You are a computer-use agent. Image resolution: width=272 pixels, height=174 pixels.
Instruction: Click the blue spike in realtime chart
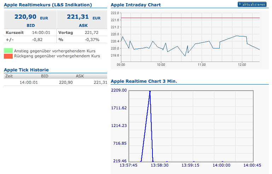[x=147, y=126]
